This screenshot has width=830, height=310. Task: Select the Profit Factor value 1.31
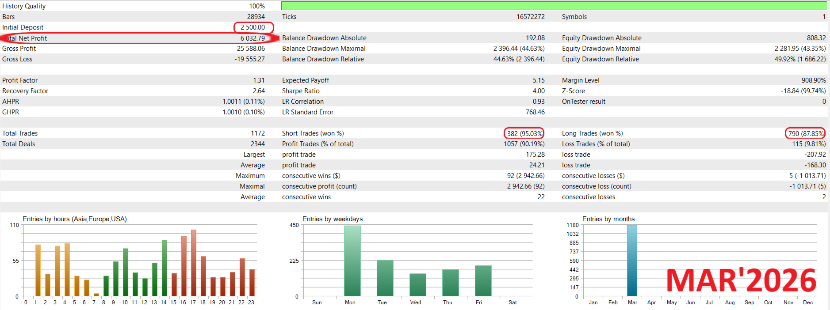pyautogui.click(x=259, y=80)
